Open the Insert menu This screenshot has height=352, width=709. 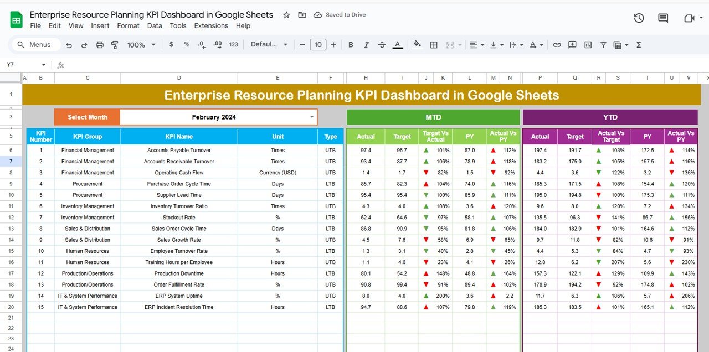(100, 26)
